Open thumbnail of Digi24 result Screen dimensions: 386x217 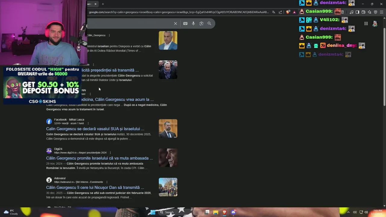point(168,158)
